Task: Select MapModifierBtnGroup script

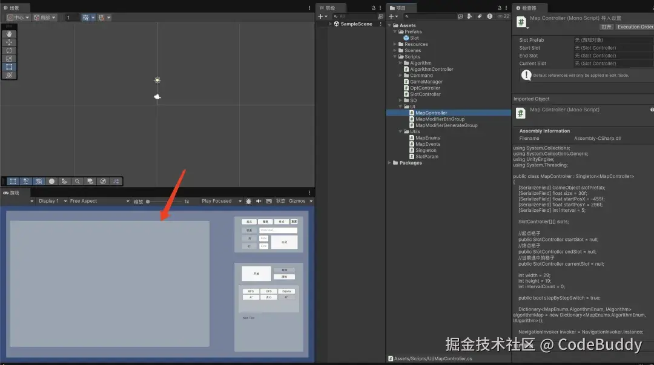Action: [437, 119]
